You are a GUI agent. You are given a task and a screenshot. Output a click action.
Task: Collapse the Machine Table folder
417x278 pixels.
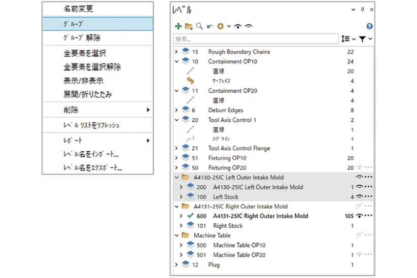click(x=176, y=235)
